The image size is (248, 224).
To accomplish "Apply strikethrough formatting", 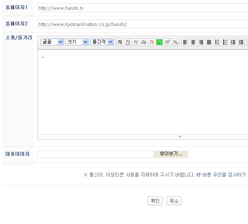I will (144, 42).
